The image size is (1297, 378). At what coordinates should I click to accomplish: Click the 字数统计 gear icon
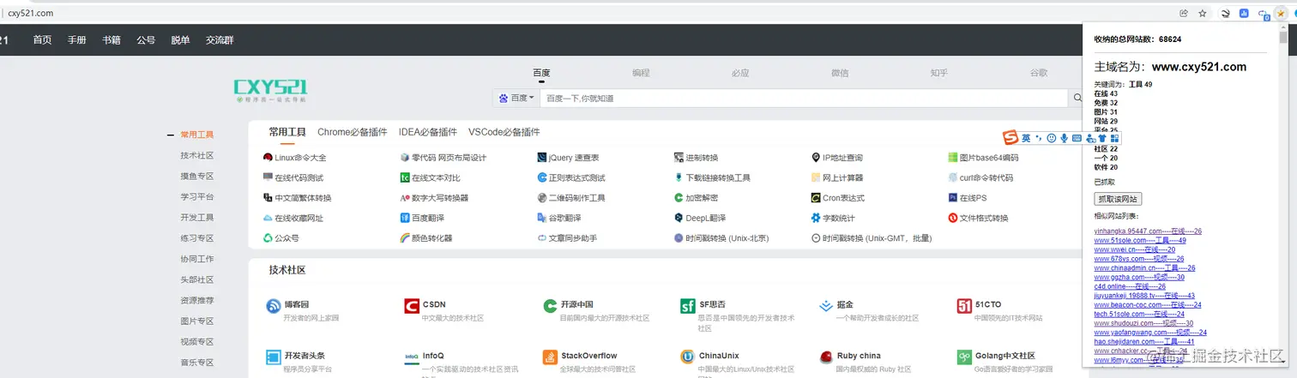point(816,218)
